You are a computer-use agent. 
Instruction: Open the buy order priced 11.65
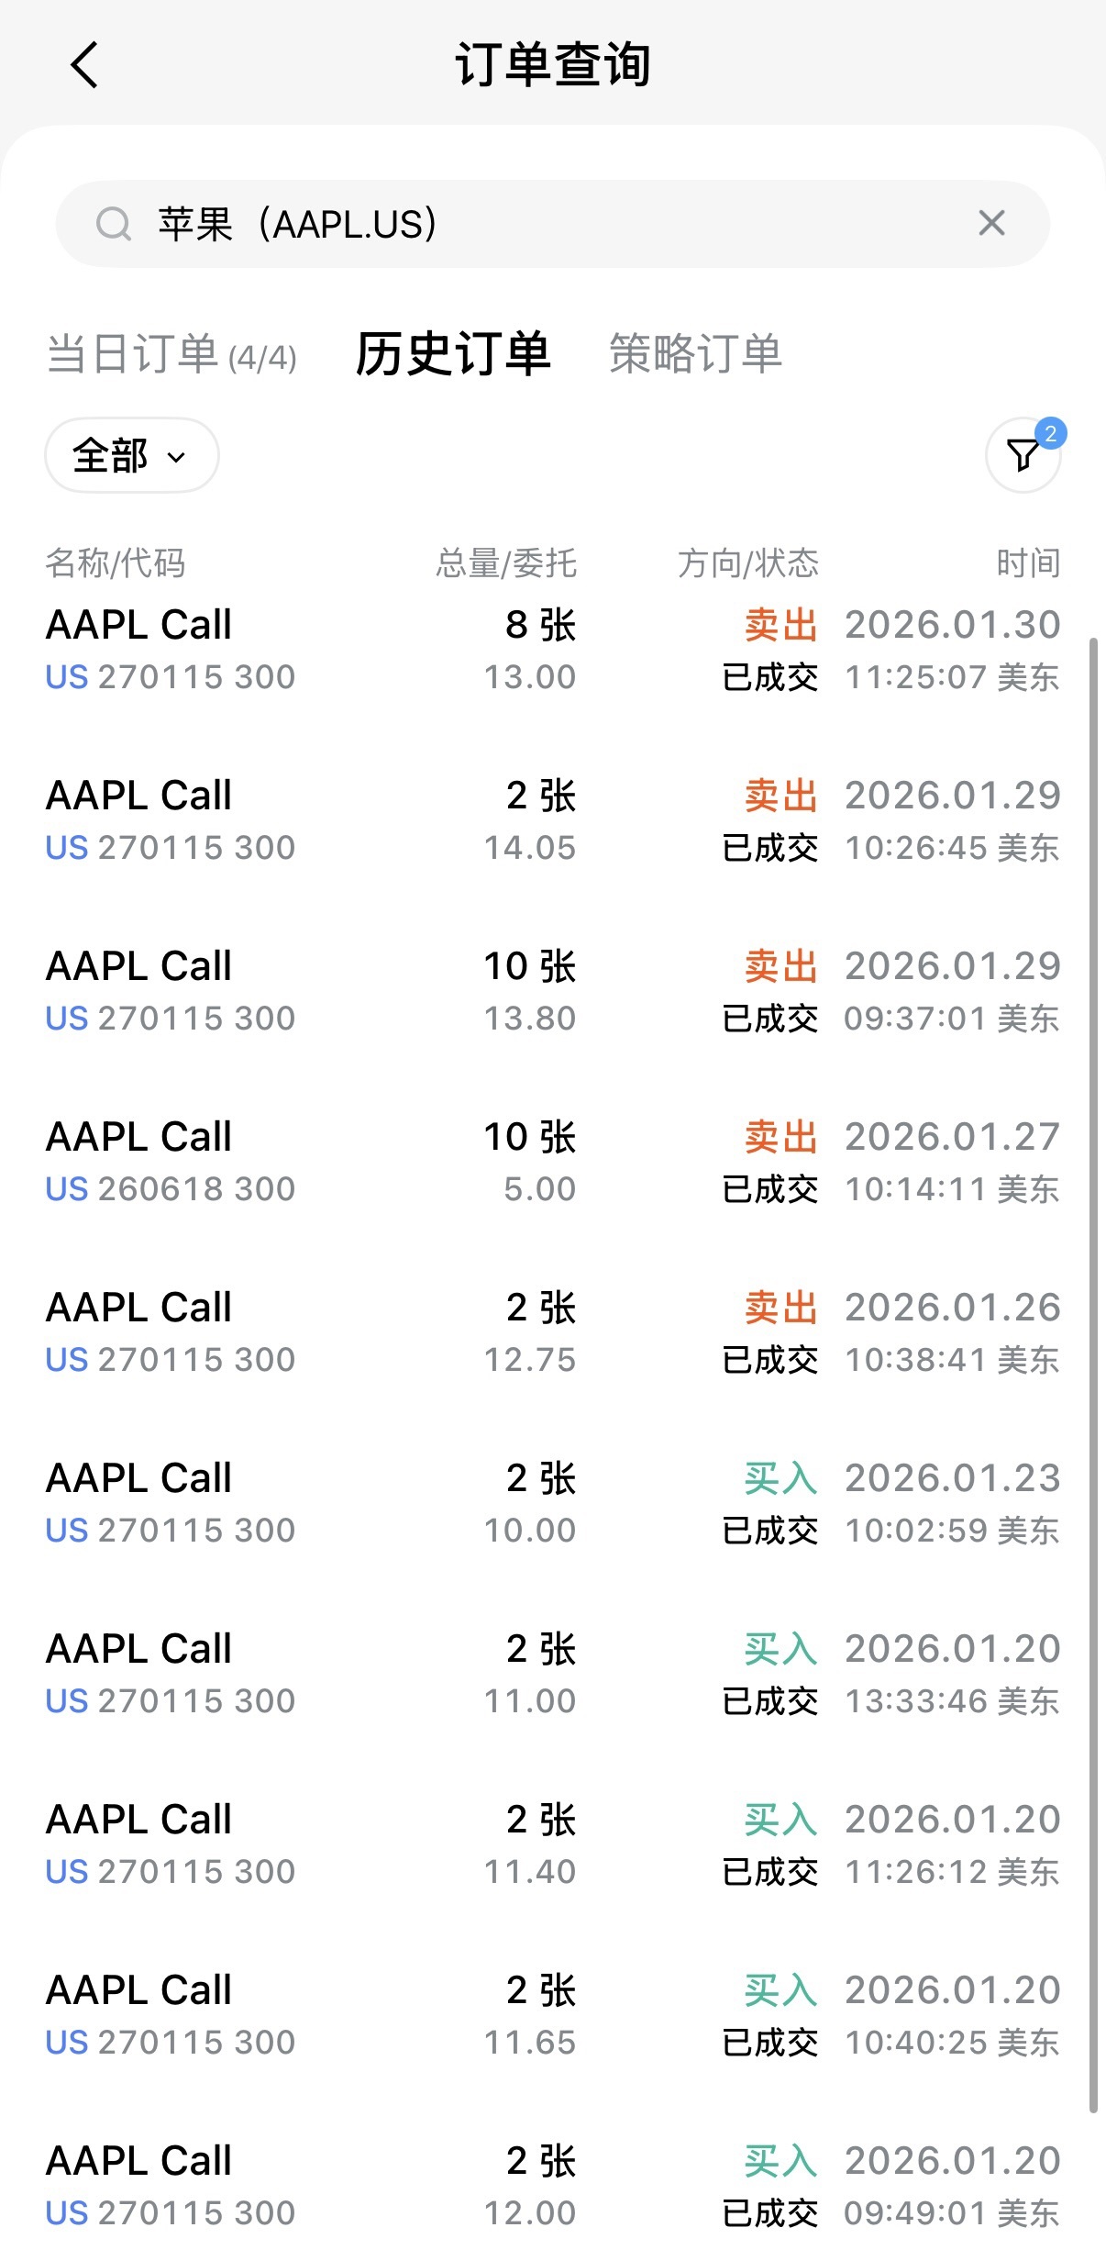click(552, 2015)
